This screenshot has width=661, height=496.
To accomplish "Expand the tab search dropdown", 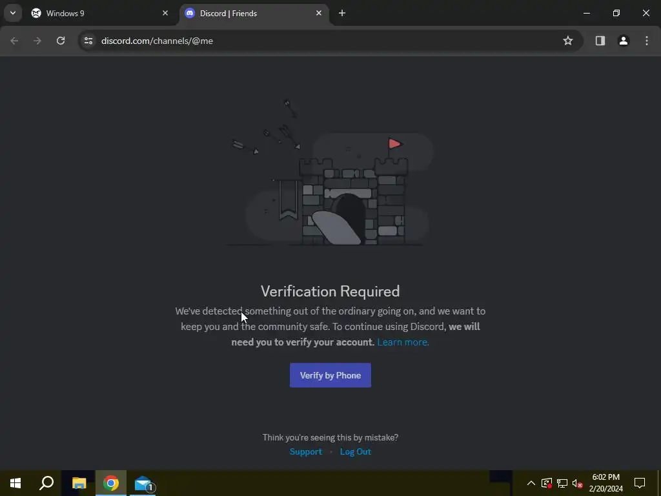I will (x=13, y=13).
